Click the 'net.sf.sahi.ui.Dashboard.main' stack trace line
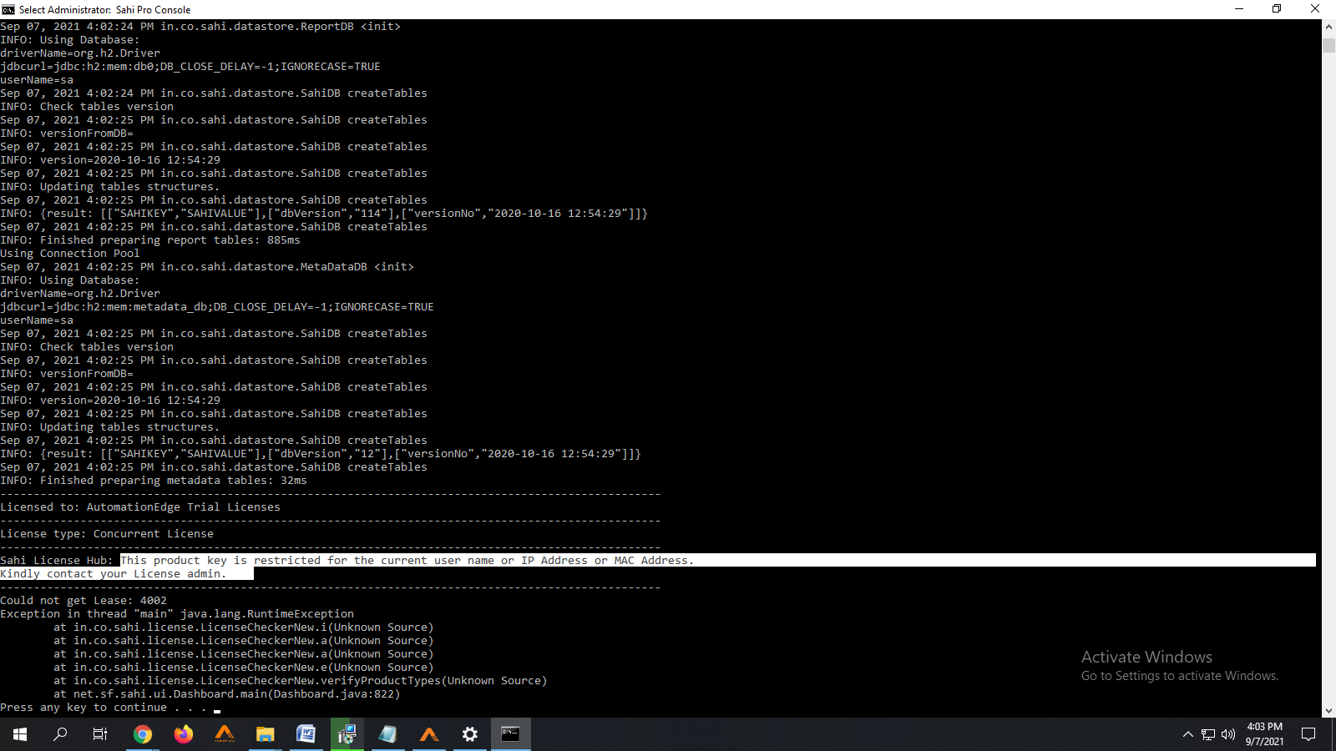Image resolution: width=1336 pixels, height=751 pixels. [x=227, y=694]
